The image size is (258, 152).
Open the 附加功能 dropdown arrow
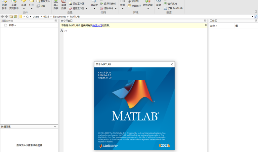point(148,9)
